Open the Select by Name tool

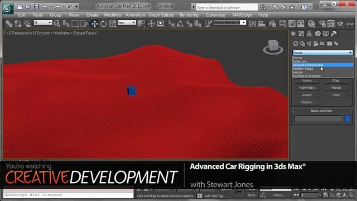point(66,23)
